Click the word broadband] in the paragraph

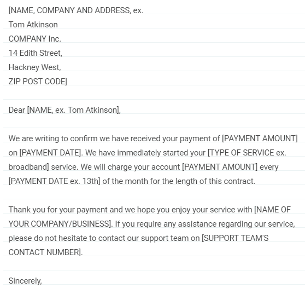click(x=29, y=167)
